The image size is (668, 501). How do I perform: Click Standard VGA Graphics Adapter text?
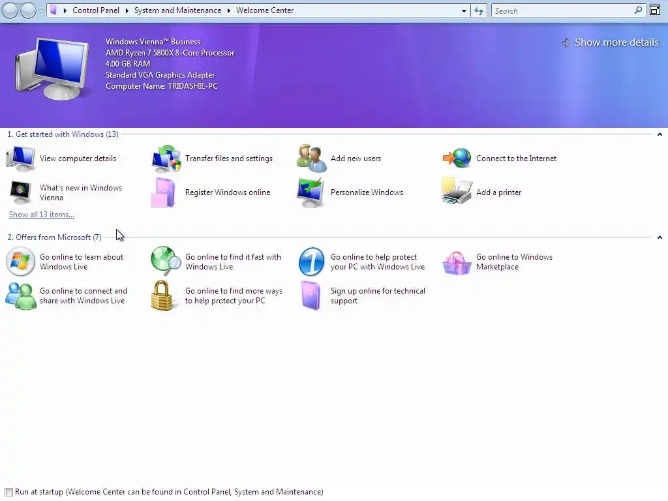[x=160, y=75]
